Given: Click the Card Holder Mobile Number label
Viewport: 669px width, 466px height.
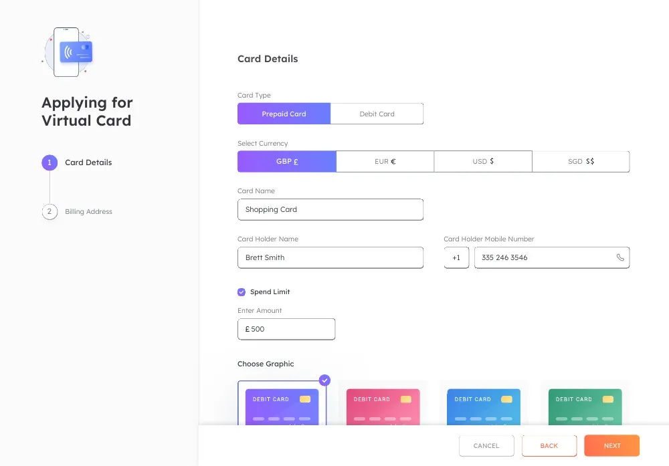Looking at the screenshot, I should tap(488, 239).
